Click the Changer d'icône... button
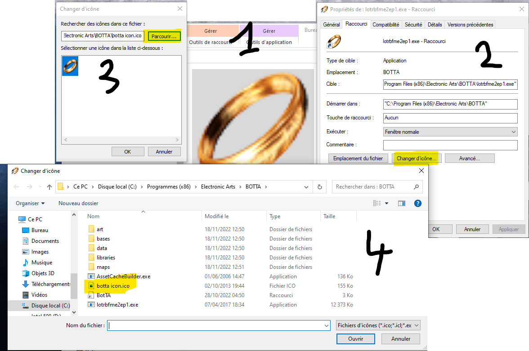529x351 pixels. coord(416,158)
